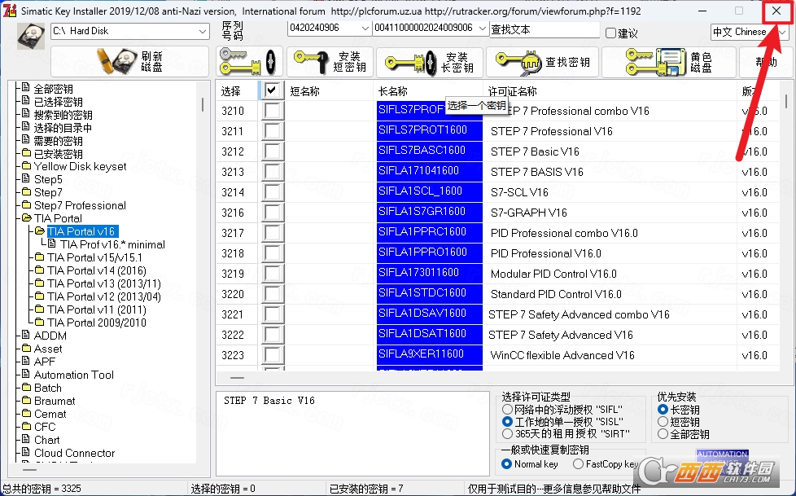Check the box for row 3211
The image size is (796, 496).
[272, 131]
